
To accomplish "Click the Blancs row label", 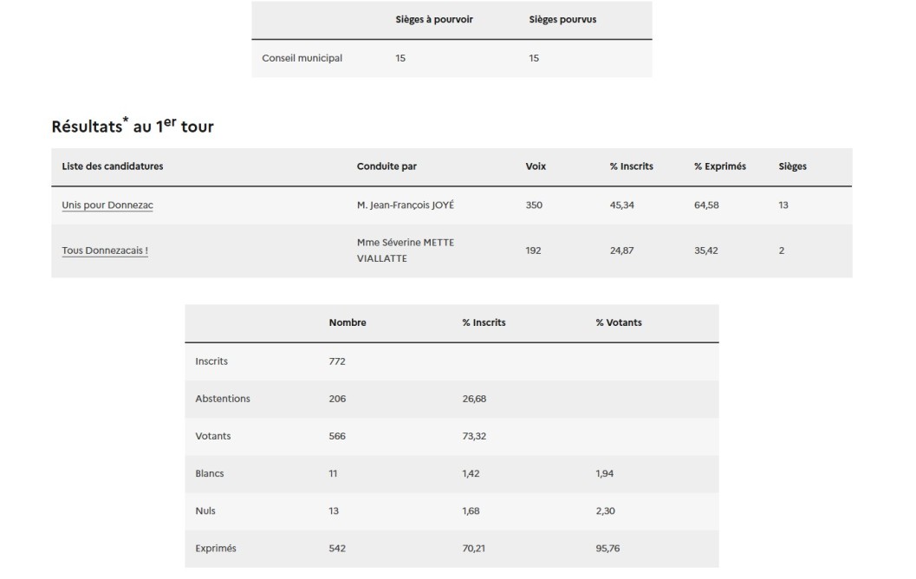I will pyautogui.click(x=210, y=473).
